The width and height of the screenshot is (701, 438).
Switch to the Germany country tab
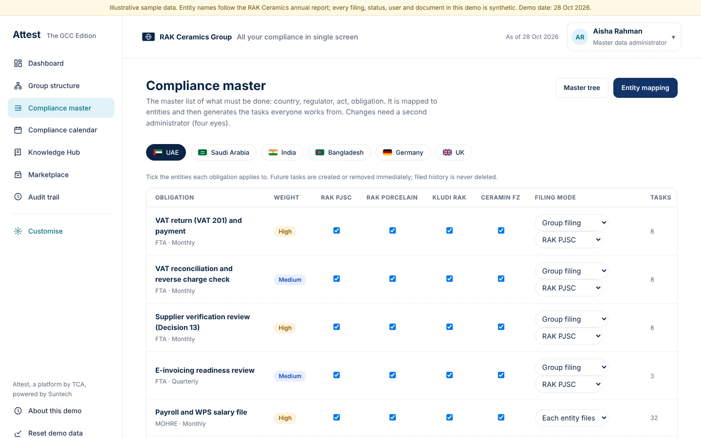[403, 152]
